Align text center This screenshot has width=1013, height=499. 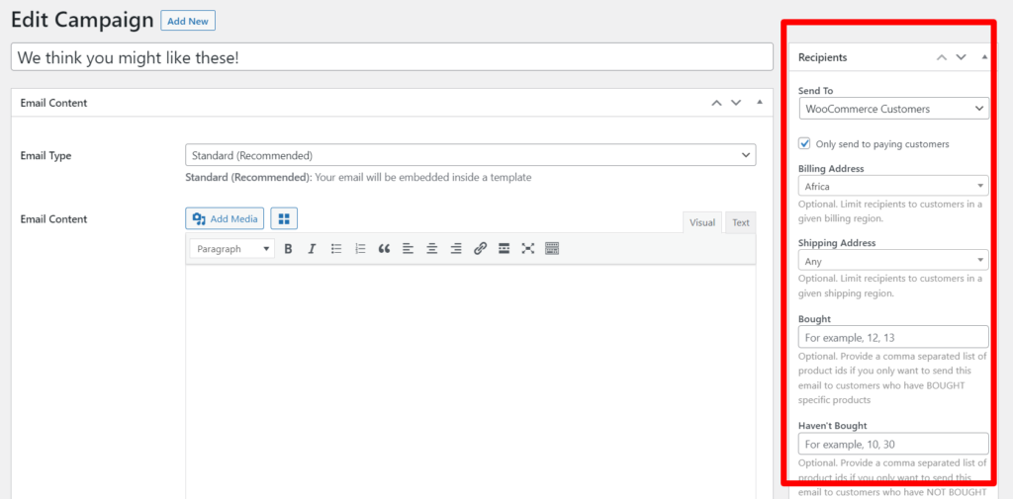click(x=431, y=249)
